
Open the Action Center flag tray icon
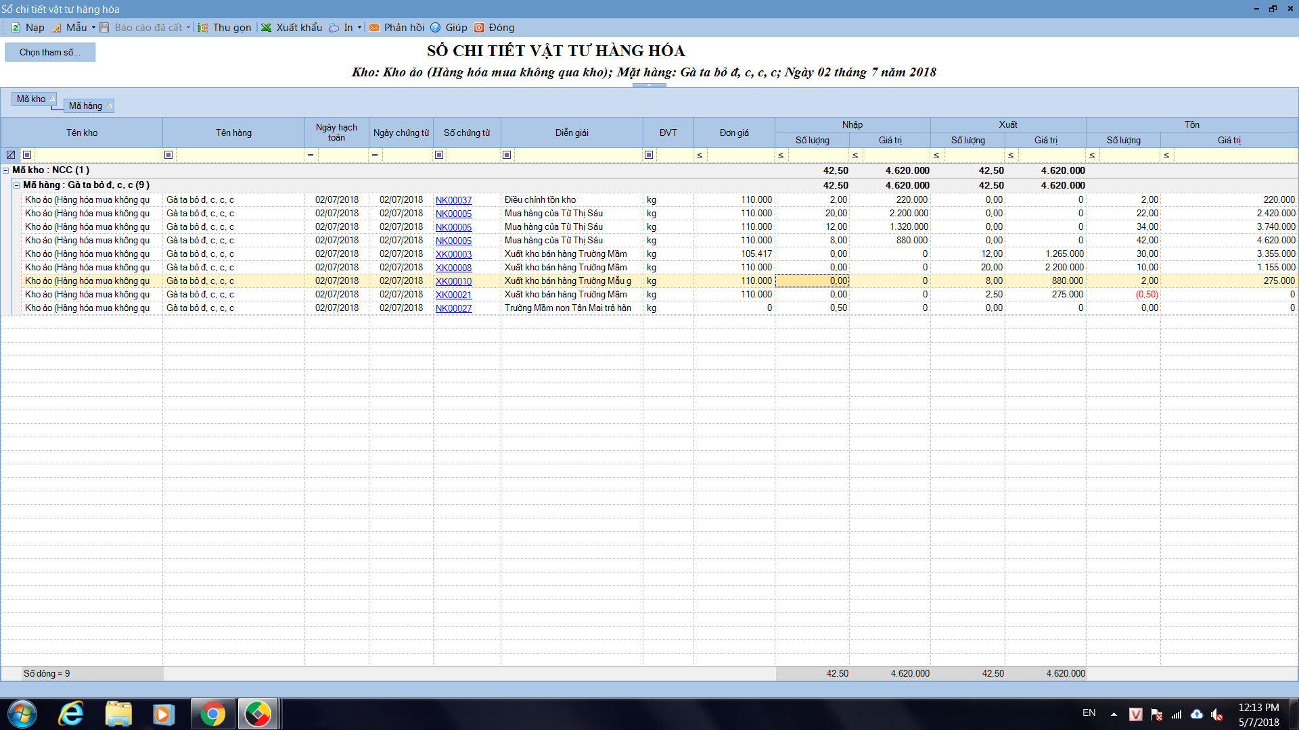1156,714
